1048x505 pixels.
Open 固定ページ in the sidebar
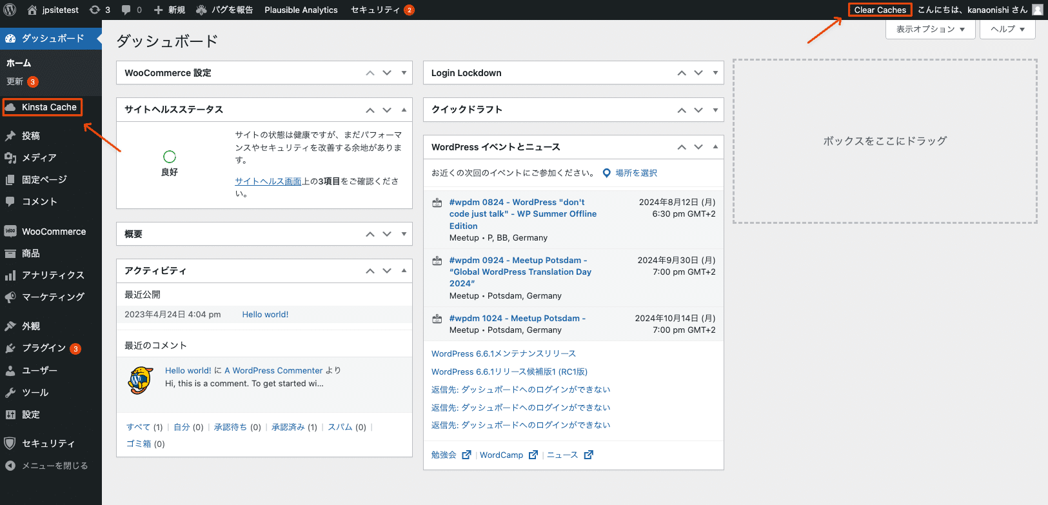tap(51, 179)
